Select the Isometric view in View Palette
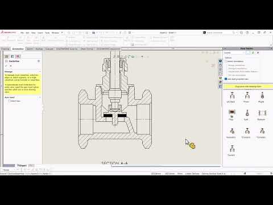The image size is (273, 205). pos(231,133)
